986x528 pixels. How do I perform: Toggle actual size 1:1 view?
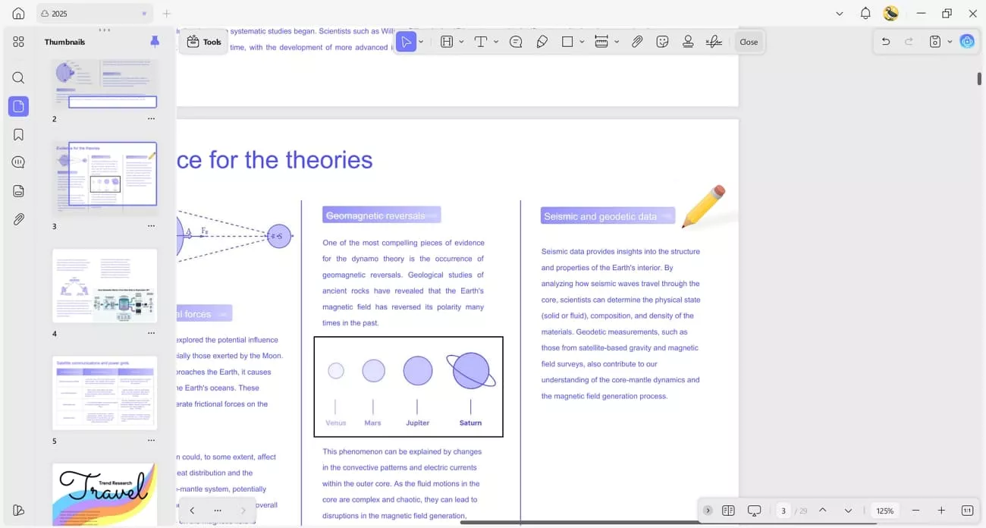(967, 511)
